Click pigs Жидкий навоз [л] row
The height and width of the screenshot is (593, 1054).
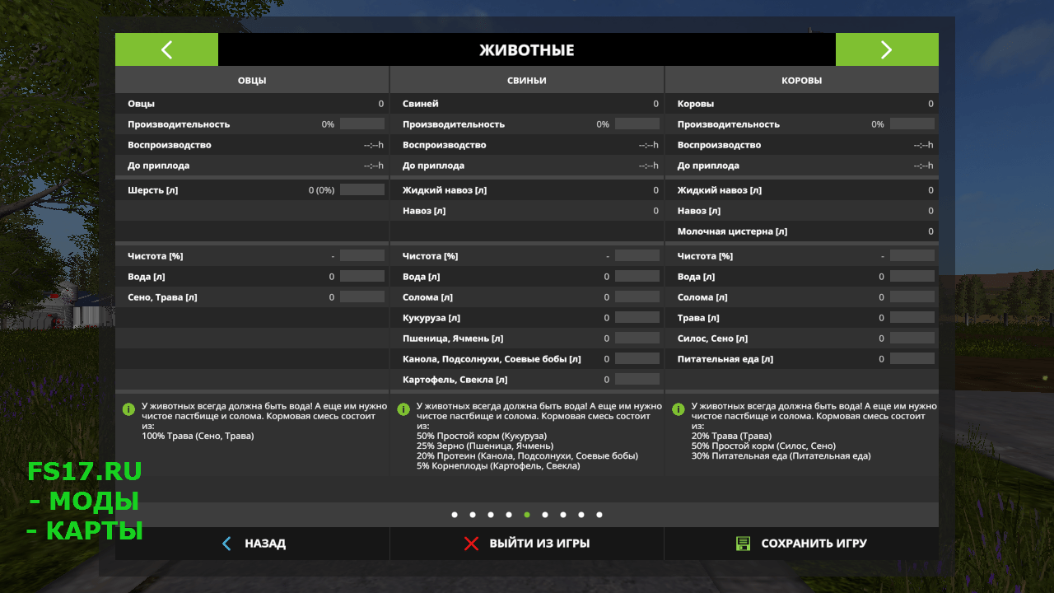pos(527,190)
